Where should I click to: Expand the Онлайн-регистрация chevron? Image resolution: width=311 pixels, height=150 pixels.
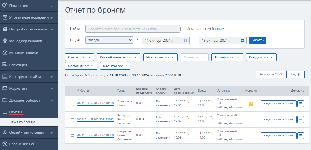tap(52, 133)
